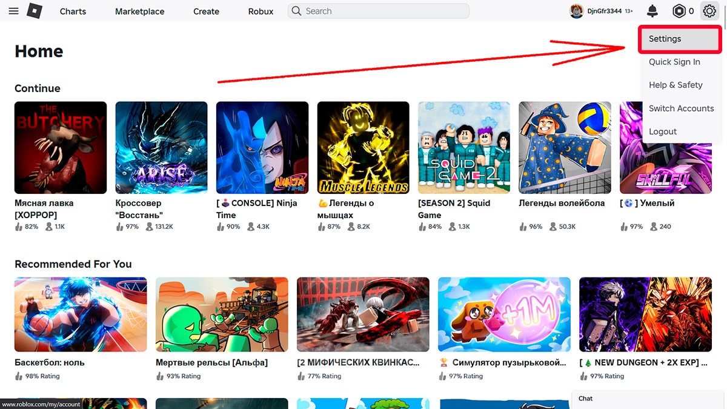Open the Skillful game thumbnail

tap(666, 148)
